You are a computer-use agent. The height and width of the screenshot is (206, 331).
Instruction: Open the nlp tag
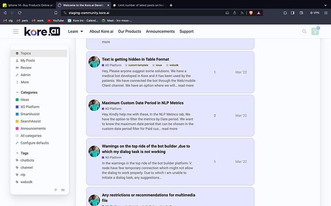39,174
